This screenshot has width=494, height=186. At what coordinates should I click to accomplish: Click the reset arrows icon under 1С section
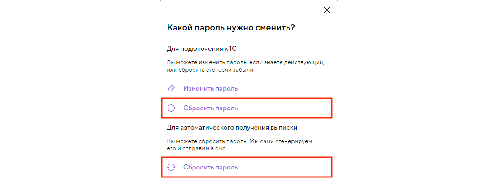point(171,108)
